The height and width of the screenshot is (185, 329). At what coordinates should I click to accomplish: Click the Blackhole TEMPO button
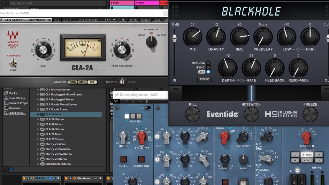204,79
